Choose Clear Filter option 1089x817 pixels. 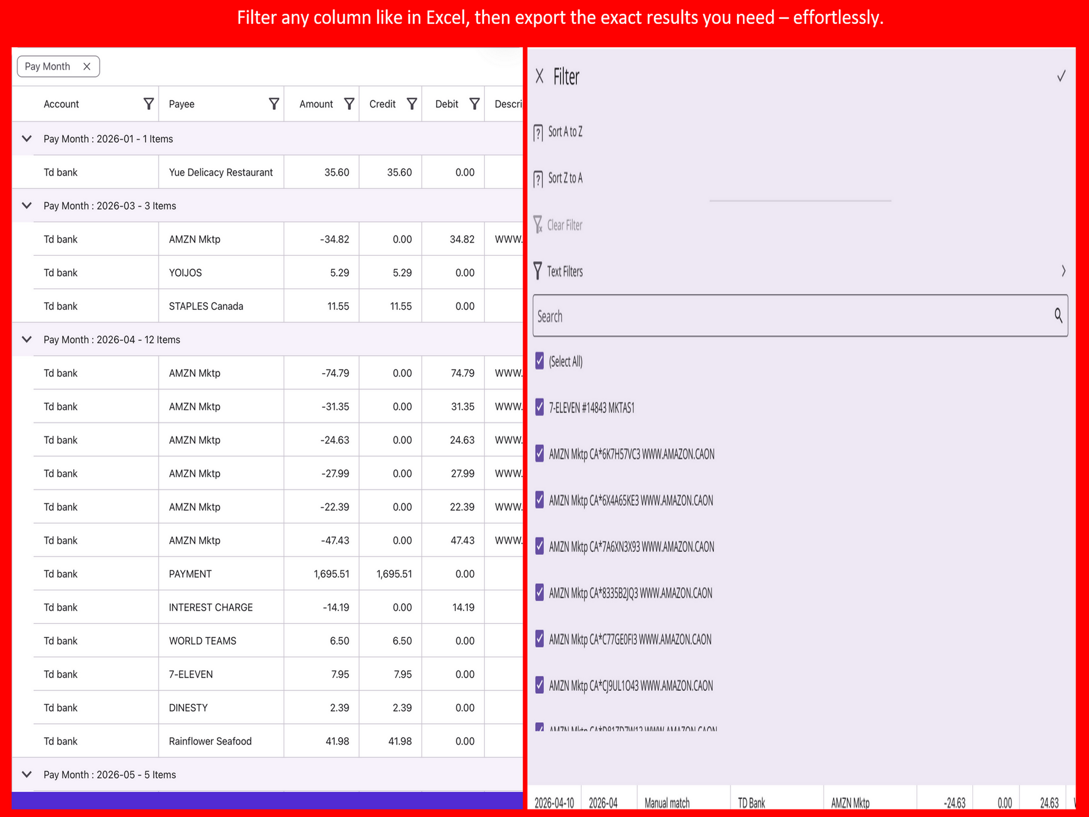coord(558,225)
